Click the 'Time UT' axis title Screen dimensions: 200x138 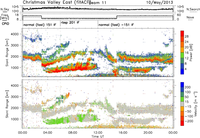pos(98,136)
